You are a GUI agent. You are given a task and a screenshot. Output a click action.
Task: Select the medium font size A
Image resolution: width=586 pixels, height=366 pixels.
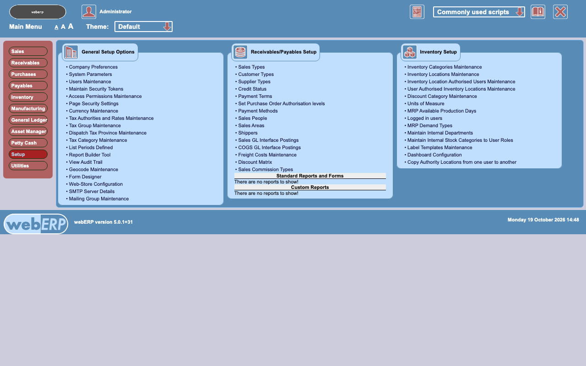click(x=63, y=27)
